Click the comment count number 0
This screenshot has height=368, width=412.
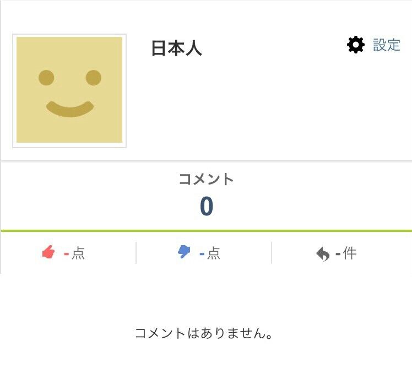pyautogui.click(x=206, y=207)
